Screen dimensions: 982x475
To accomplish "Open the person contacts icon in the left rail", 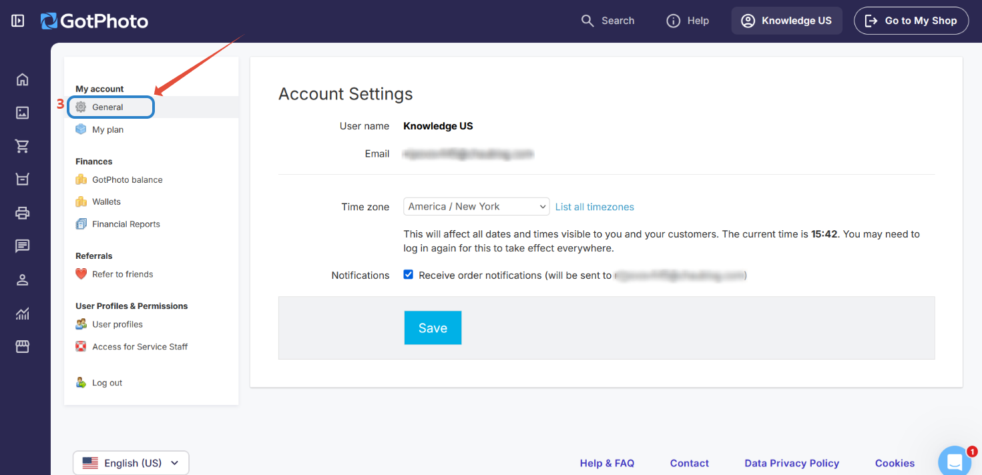I will [x=23, y=280].
